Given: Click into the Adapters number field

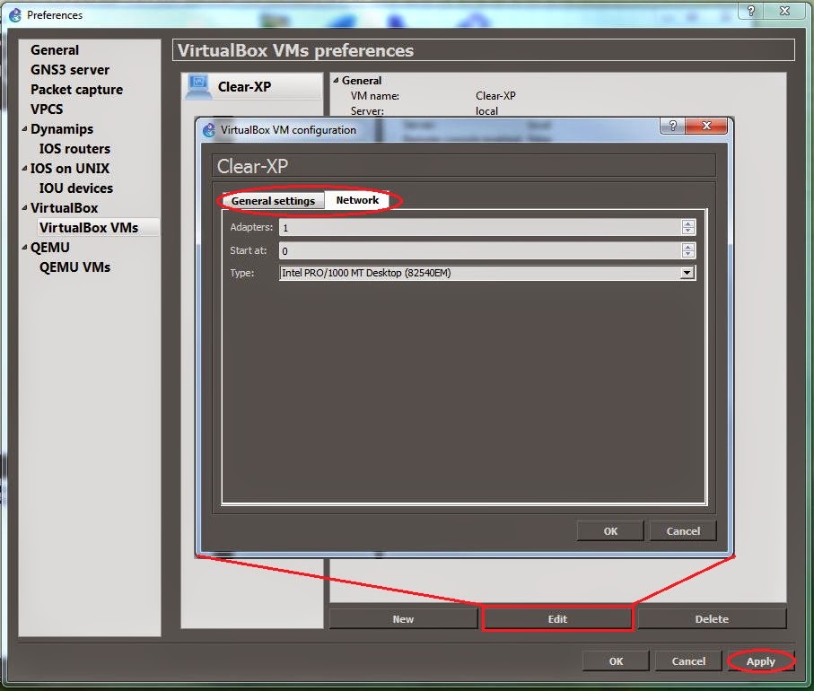Looking at the screenshot, I should pos(480,227).
